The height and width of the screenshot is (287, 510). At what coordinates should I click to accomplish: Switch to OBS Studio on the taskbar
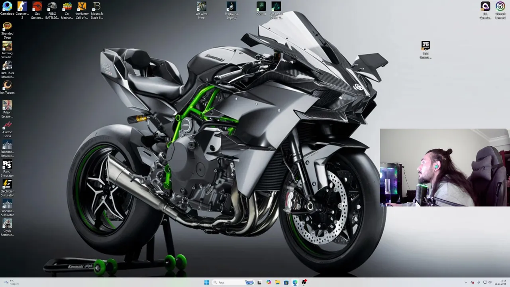[x=304, y=282]
